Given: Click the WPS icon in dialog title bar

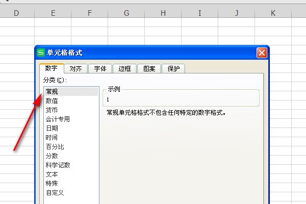Looking at the screenshot, I should (x=41, y=53).
